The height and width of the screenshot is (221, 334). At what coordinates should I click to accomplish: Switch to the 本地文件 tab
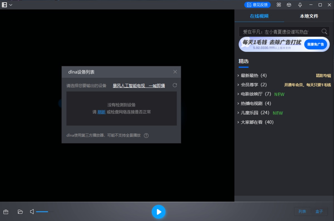(x=309, y=16)
